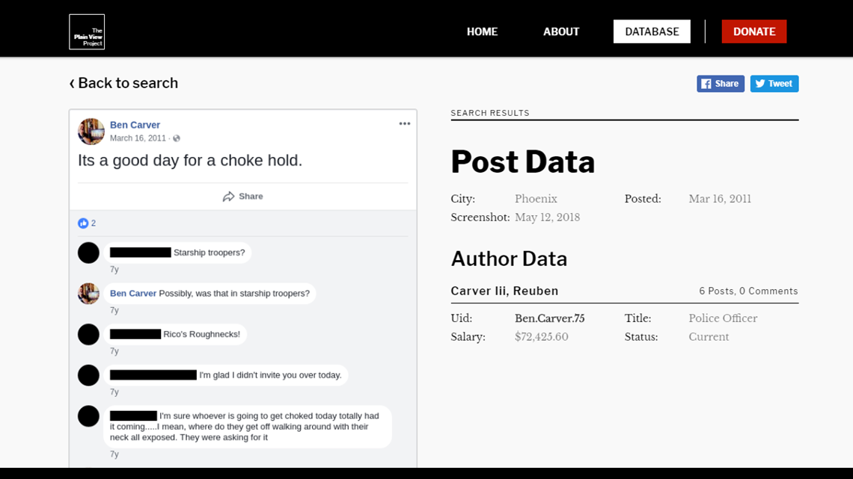Tweet this page via Twitter button
Screen dimensions: 853x479
click(x=774, y=84)
